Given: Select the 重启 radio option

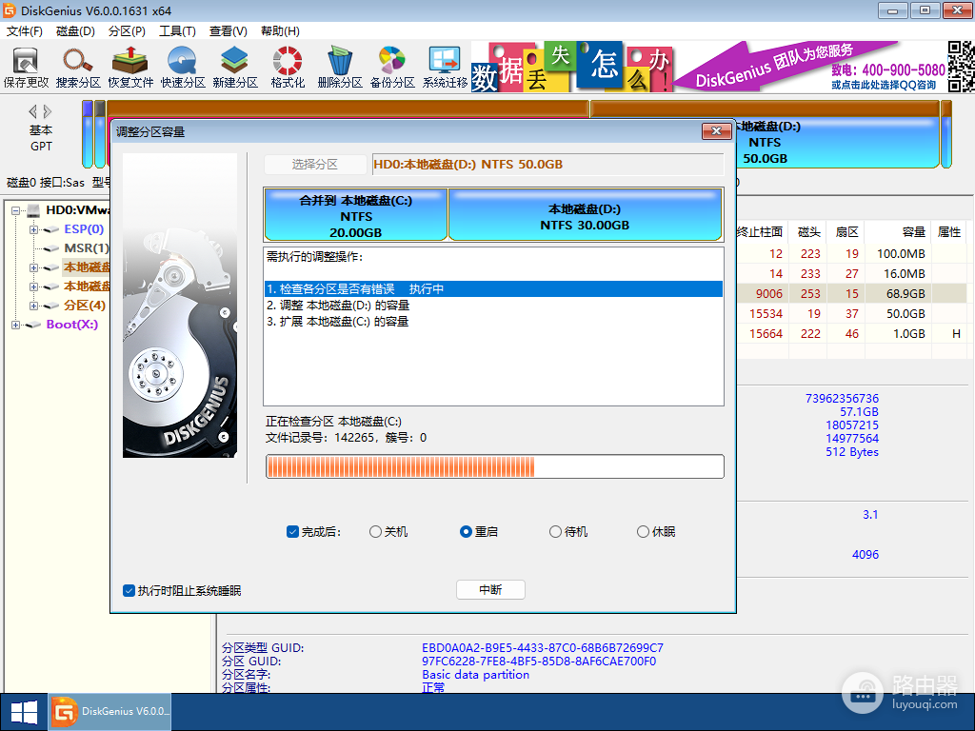Looking at the screenshot, I should [x=465, y=531].
